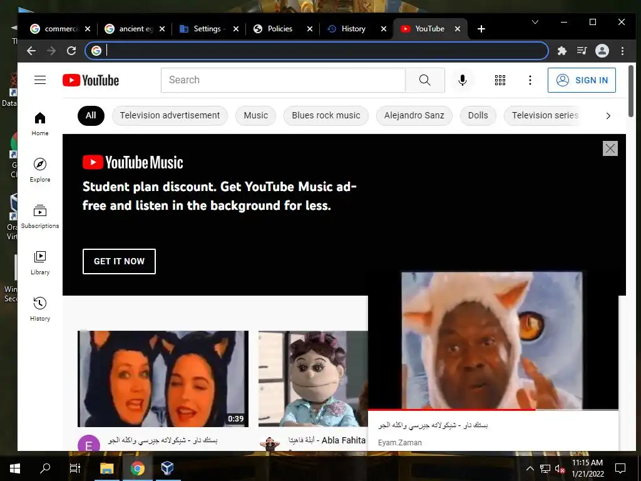
Task: Open the Abla Fahita video title
Action: tap(327, 440)
